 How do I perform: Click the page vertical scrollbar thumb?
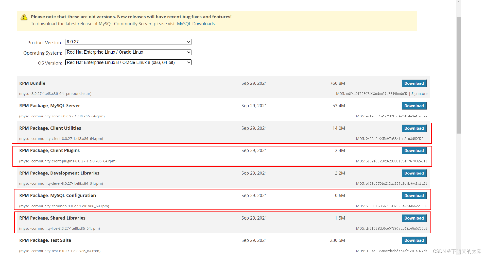click(458, 75)
